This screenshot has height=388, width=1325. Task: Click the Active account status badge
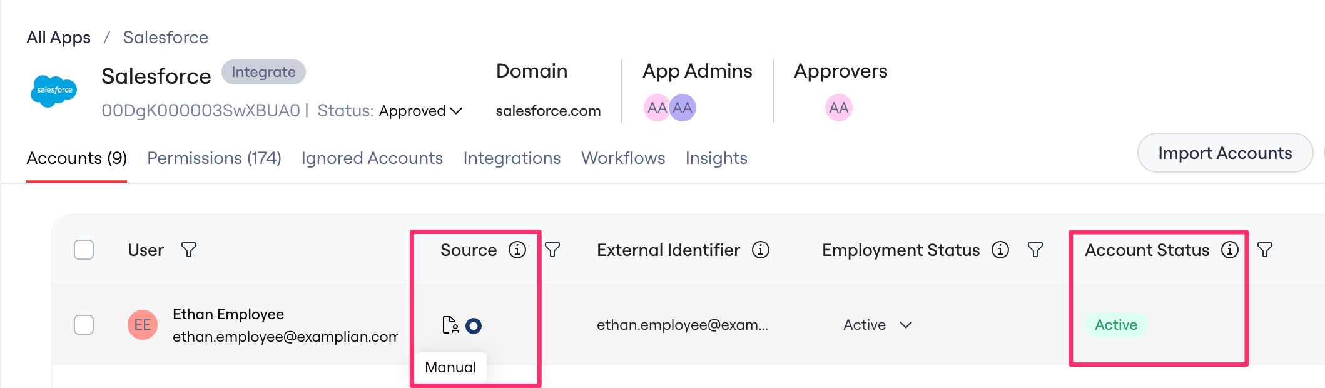1116,325
